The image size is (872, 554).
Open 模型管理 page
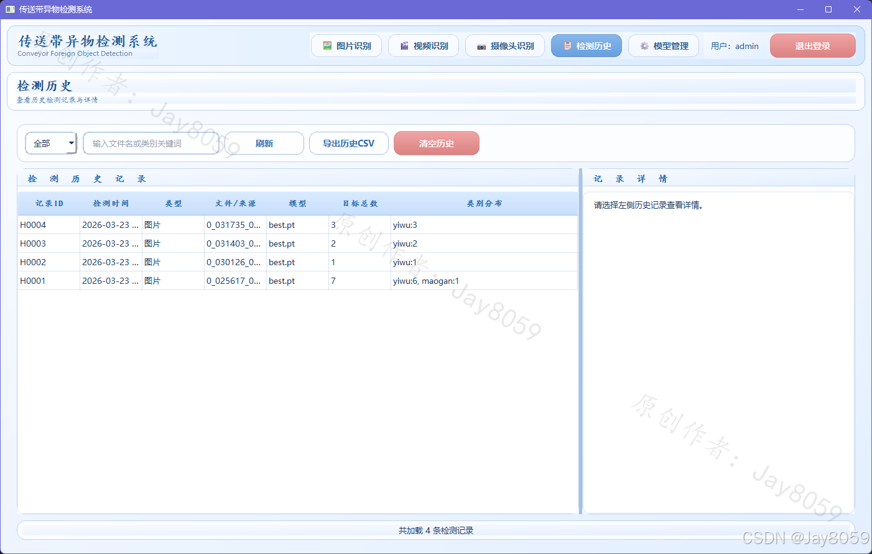click(x=664, y=46)
